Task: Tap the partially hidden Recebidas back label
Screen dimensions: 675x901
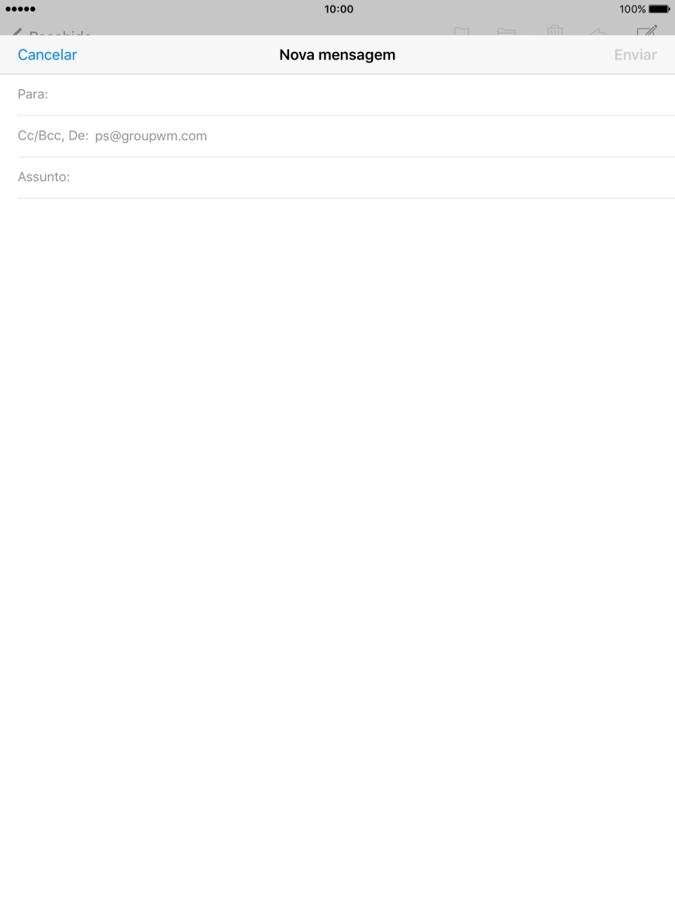Action: click(x=60, y=33)
